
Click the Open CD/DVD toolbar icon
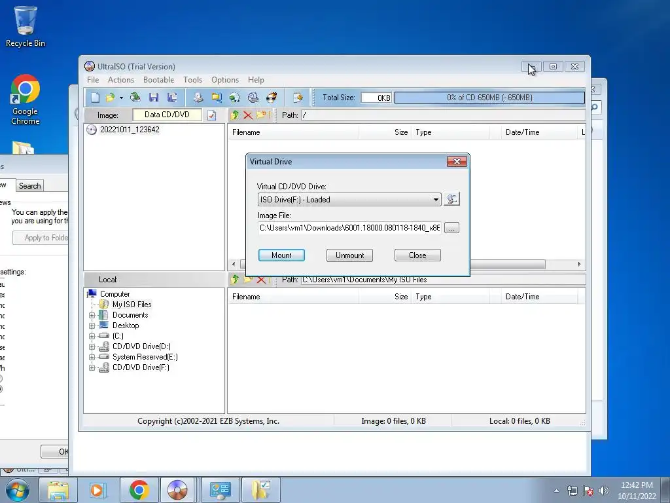click(x=135, y=98)
